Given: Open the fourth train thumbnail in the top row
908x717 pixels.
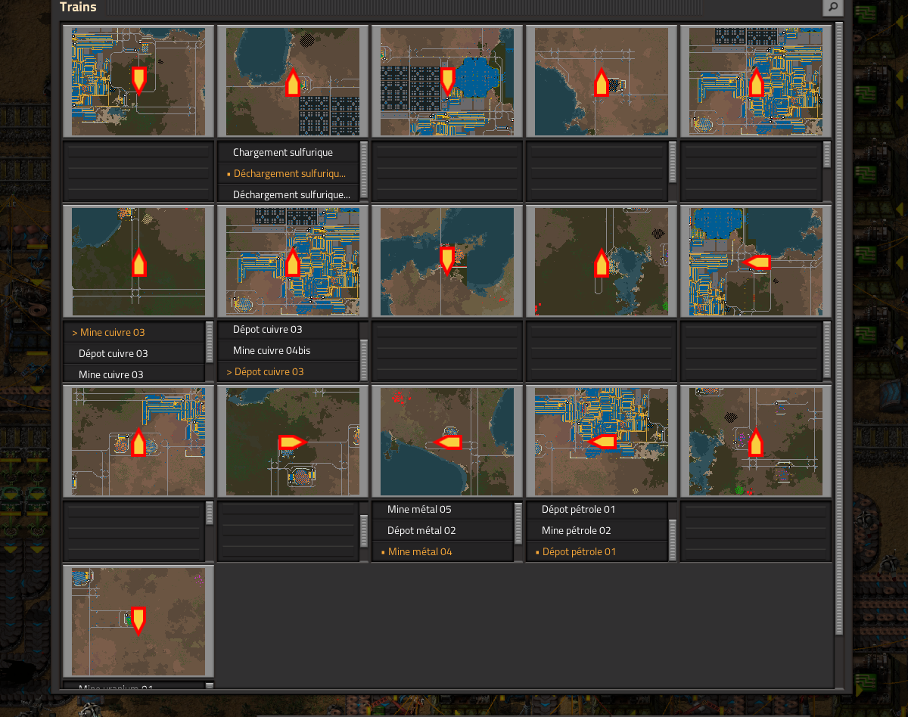Looking at the screenshot, I should (x=602, y=82).
